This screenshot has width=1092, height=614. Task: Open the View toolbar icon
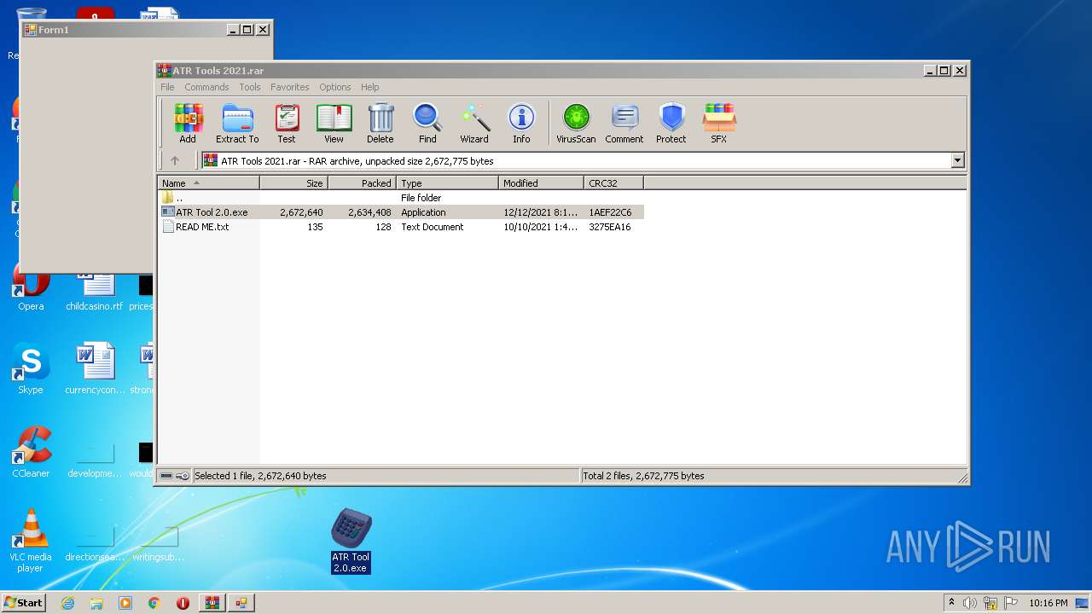tap(334, 124)
